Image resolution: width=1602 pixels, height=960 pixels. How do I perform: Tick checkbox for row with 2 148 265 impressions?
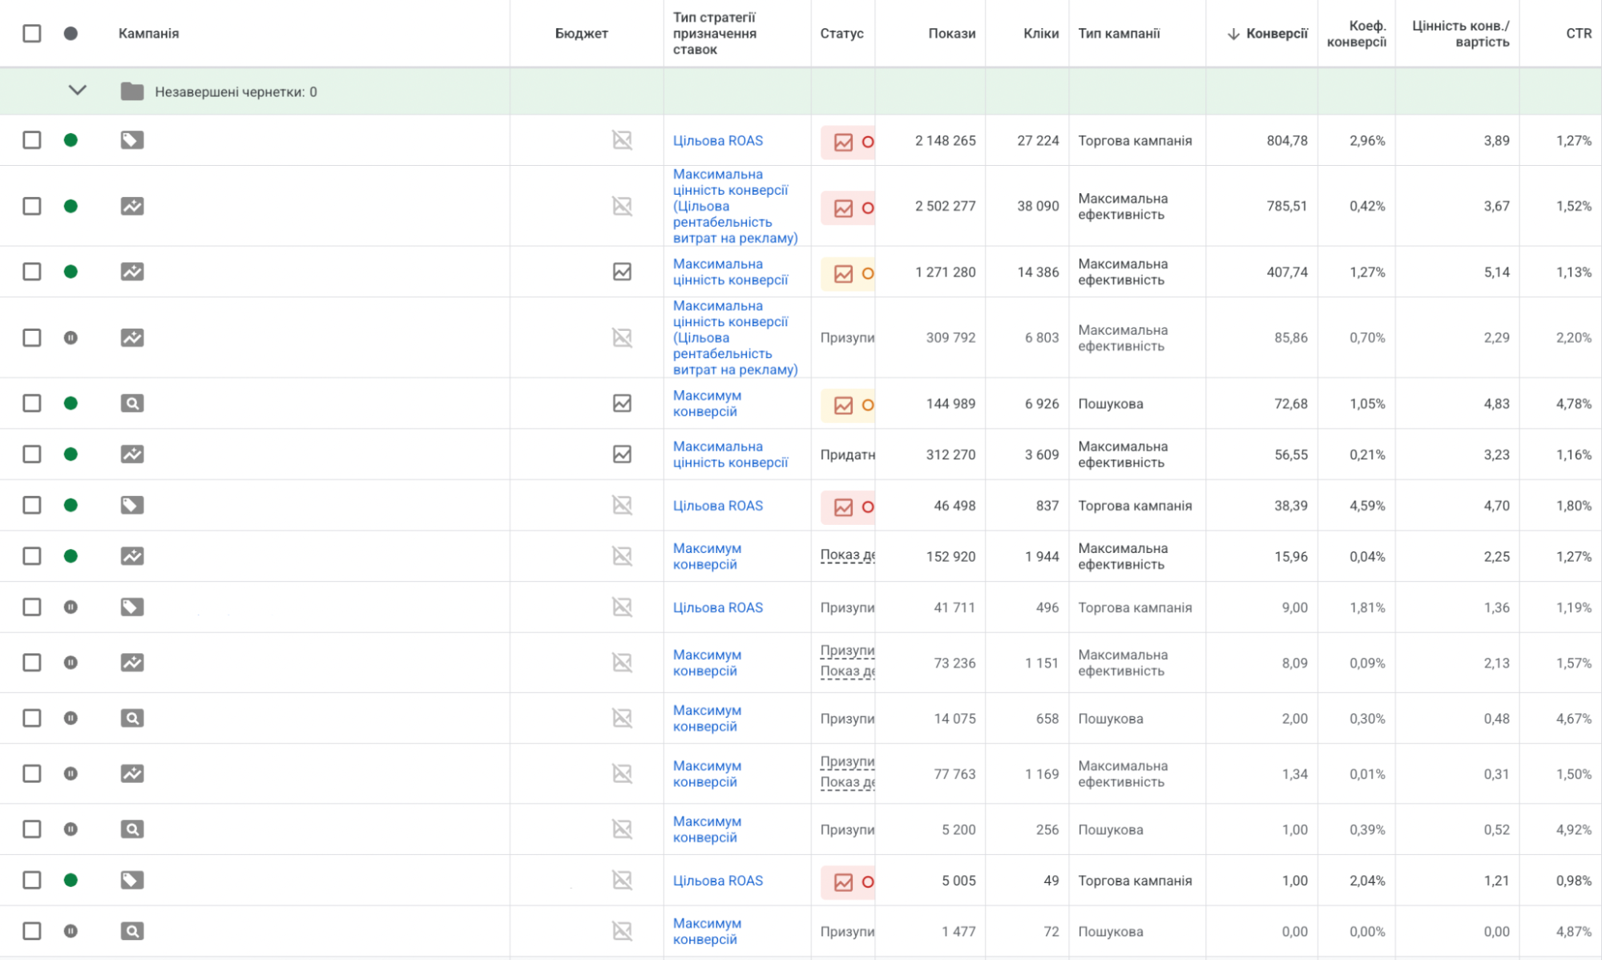click(x=32, y=140)
